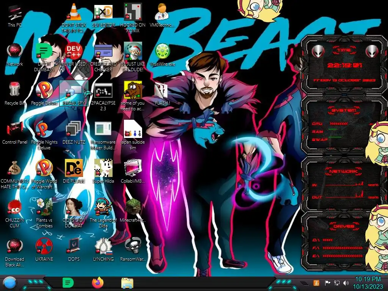
Task: Click the network tray icon
Action: 337,283
